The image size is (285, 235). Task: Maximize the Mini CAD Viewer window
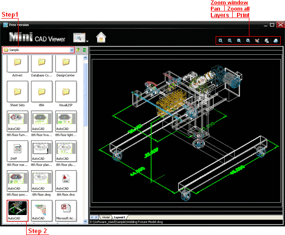click(272, 25)
